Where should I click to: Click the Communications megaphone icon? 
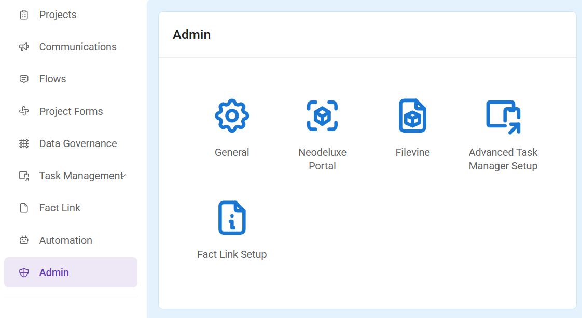(24, 47)
